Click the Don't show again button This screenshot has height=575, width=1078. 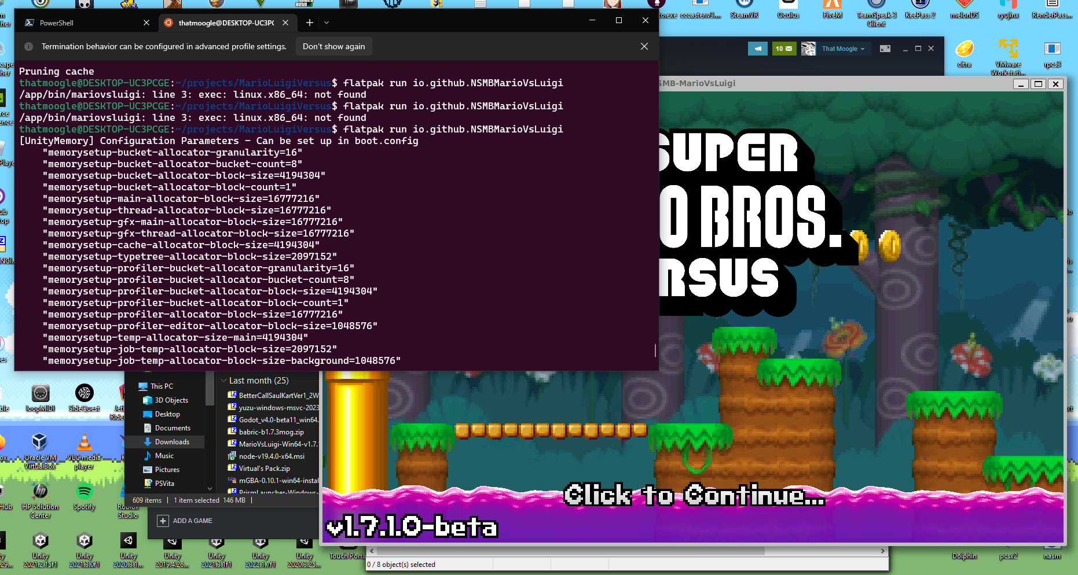[333, 46]
